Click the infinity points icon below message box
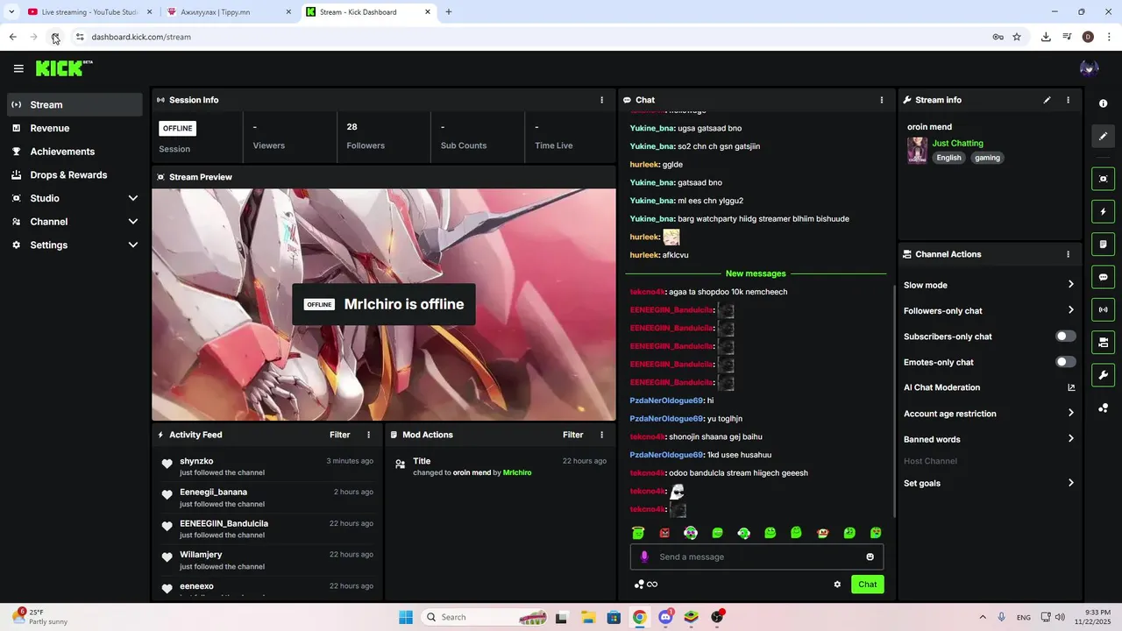The width and height of the screenshot is (1122, 631). 646,585
